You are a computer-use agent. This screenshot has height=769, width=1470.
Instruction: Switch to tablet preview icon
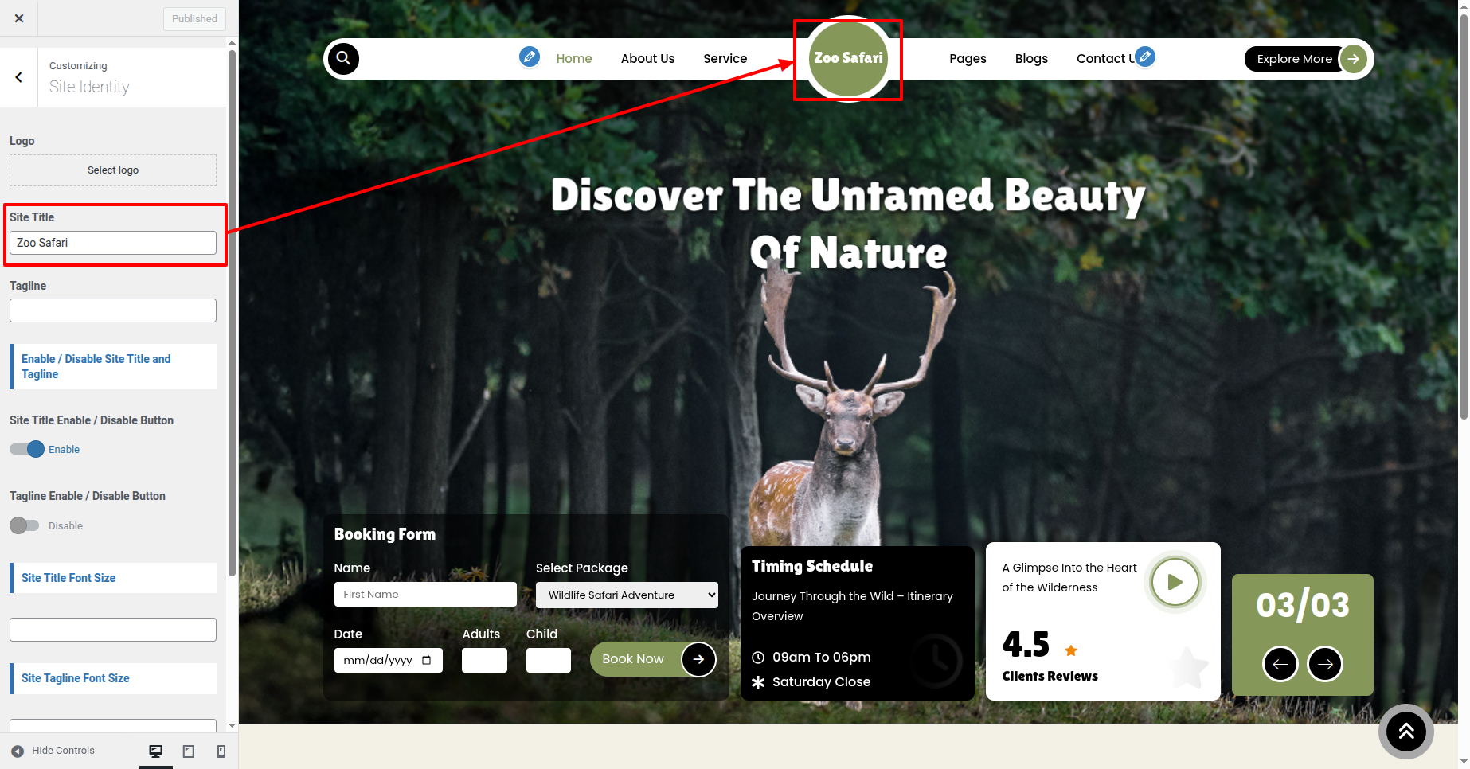189,751
